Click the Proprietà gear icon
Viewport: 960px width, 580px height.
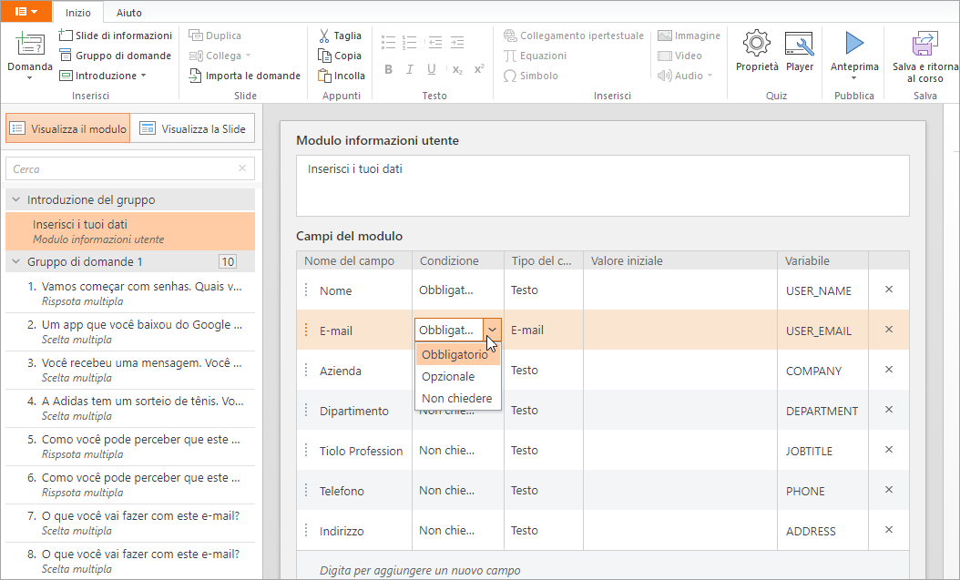click(757, 44)
